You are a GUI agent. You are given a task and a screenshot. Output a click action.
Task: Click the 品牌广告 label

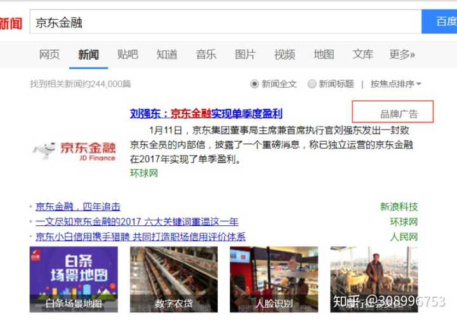(399, 114)
